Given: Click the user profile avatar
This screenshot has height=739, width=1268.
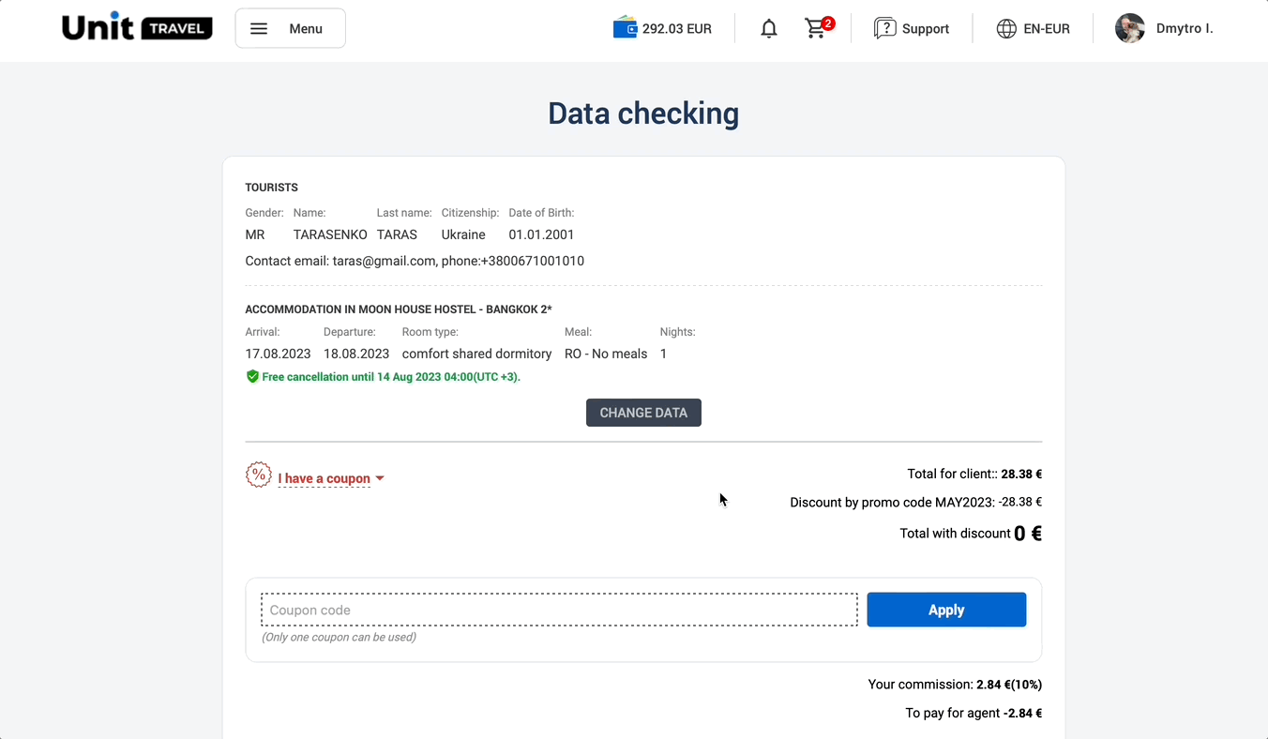Looking at the screenshot, I should coord(1130,28).
